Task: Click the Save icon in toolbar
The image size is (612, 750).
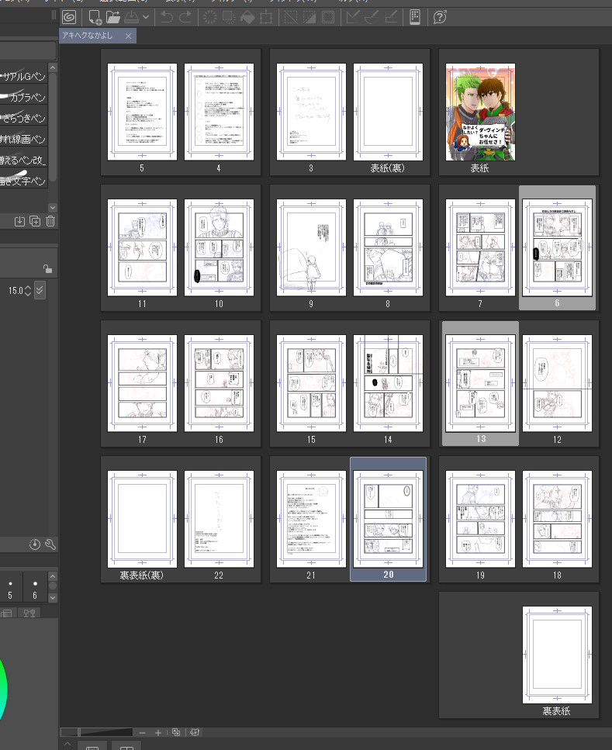Action: 132,18
